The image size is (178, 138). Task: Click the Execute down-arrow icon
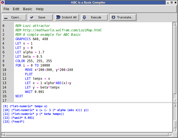pos(84,17)
